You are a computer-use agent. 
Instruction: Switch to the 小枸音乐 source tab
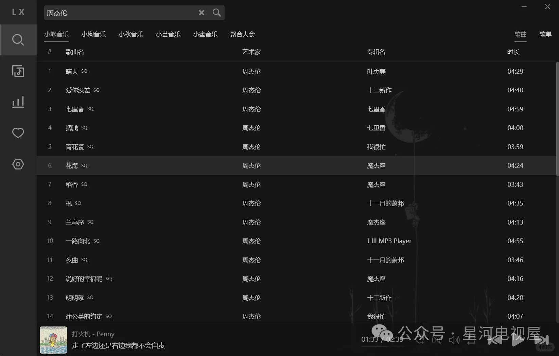click(x=94, y=34)
